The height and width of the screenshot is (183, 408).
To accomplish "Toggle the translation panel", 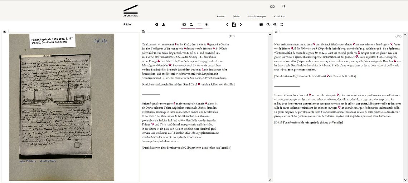I will 199,25.
